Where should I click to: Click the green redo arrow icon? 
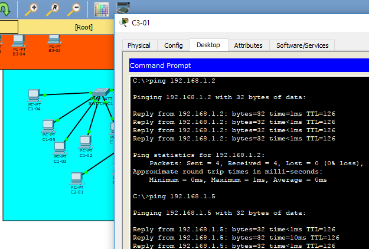(5, 9)
